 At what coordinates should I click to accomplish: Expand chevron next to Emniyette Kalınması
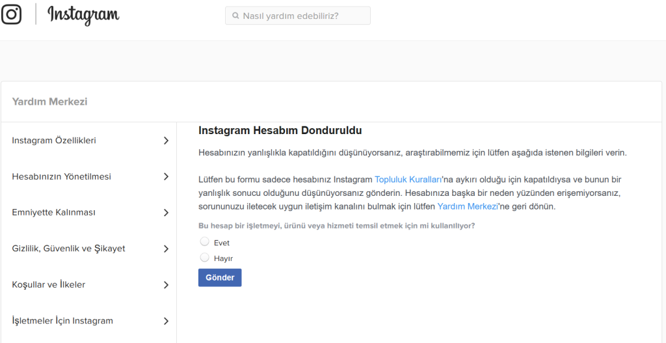click(x=166, y=213)
